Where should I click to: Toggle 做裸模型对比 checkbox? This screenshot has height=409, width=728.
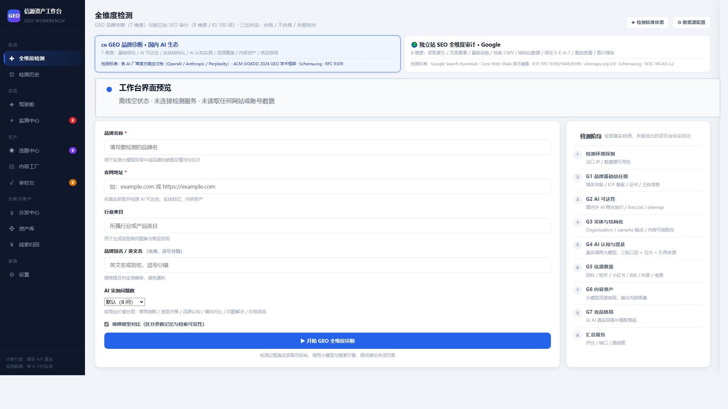(x=107, y=324)
